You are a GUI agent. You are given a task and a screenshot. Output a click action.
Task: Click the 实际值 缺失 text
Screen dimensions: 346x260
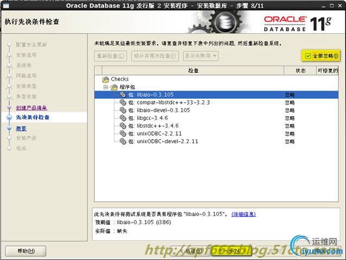pos(111,231)
